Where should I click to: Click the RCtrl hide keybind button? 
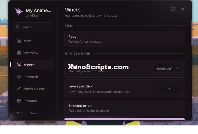(x=20, y=113)
